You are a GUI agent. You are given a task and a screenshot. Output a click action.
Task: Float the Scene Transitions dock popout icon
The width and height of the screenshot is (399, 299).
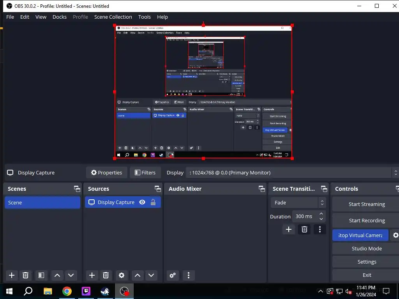(324, 189)
